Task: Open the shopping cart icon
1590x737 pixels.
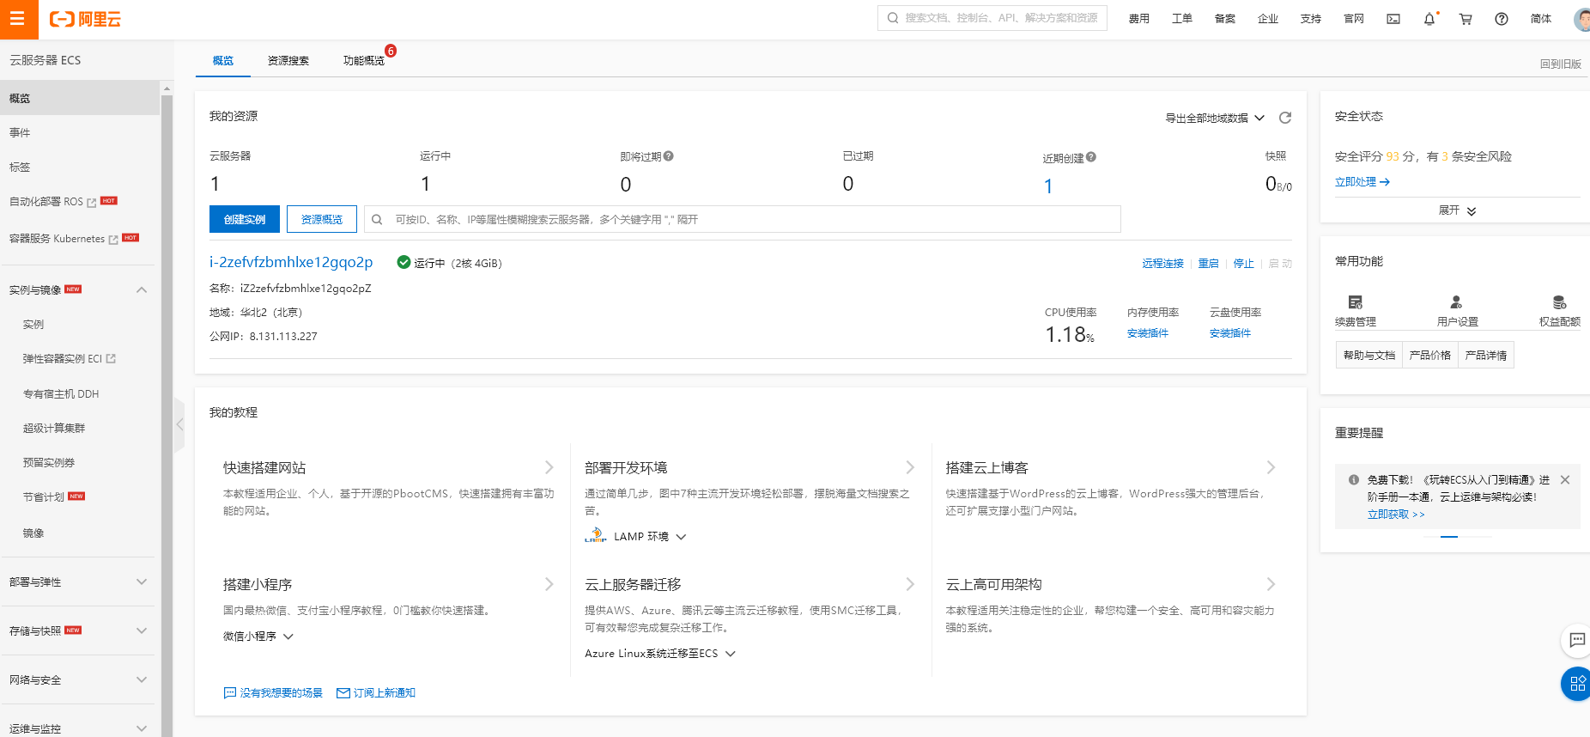Action: [1466, 19]
